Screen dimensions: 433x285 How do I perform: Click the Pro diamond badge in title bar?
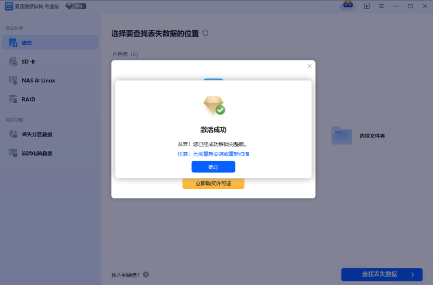(x=75, y=6)
